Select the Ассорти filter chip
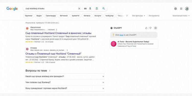Screen dimensions: 192x96 pyautogui.click(x=98, y=16)
